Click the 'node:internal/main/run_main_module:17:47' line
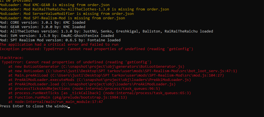Viewport: 264px width, 117px height. (56, 102)
